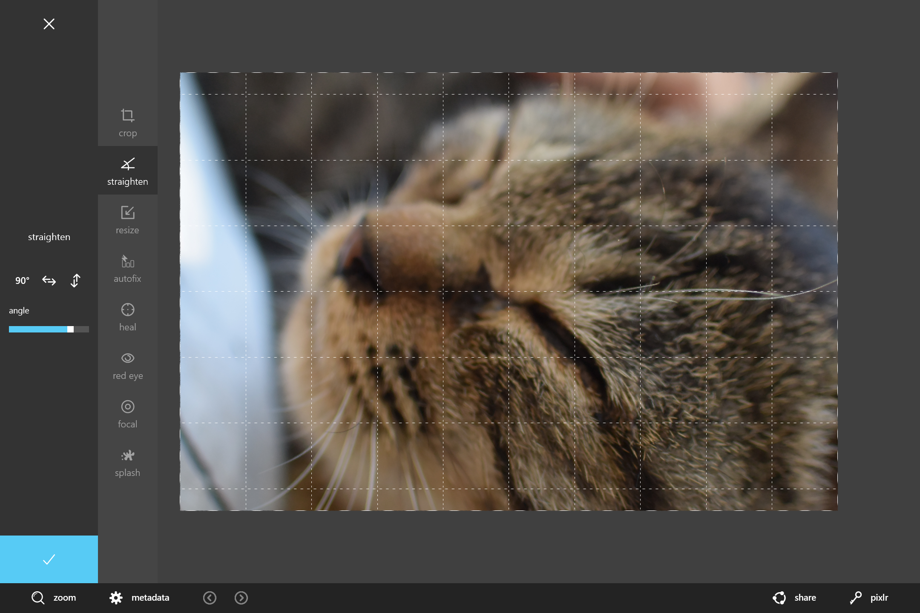Activate the red eye tool
Screen dimensions: 920x613
click(x=127, y=365)
